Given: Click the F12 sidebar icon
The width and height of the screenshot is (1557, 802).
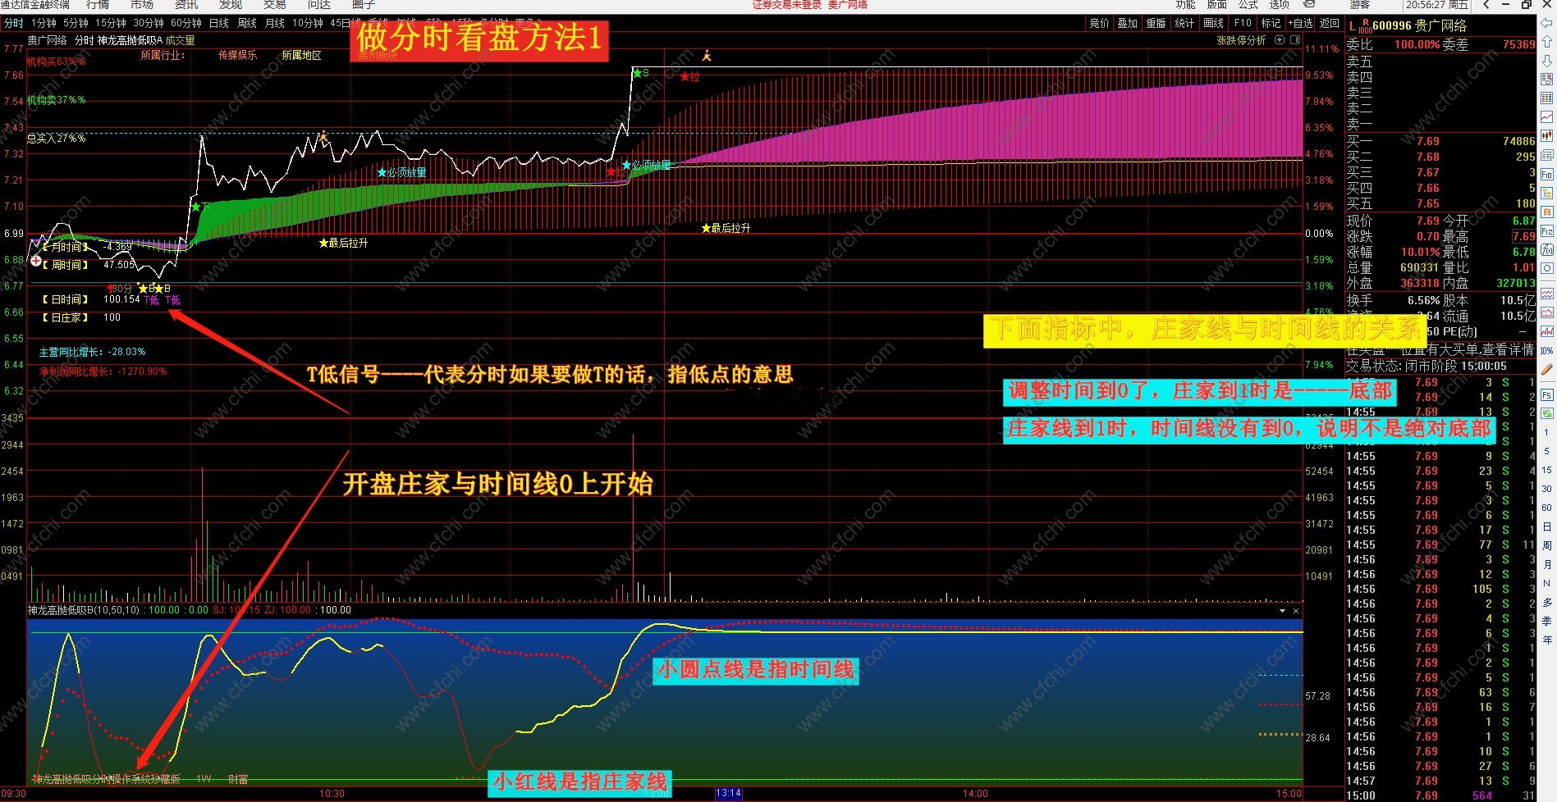Looking at the screenshot, I should (1547, 231).
